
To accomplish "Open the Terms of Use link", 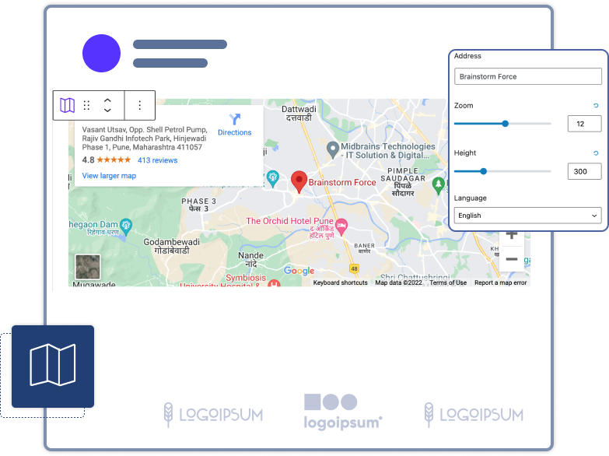I will click(448, 282).
